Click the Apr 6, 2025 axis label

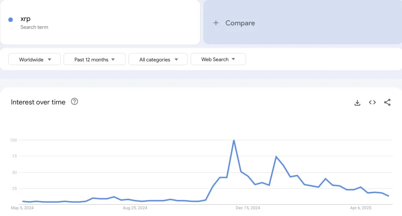360,208
